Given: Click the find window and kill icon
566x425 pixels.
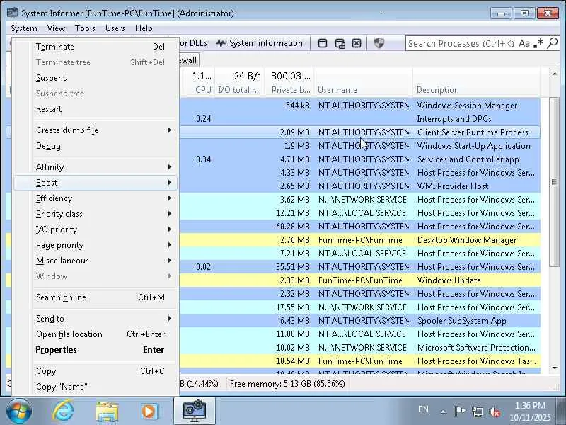Looking at the screenshot, I should point(357,43).
